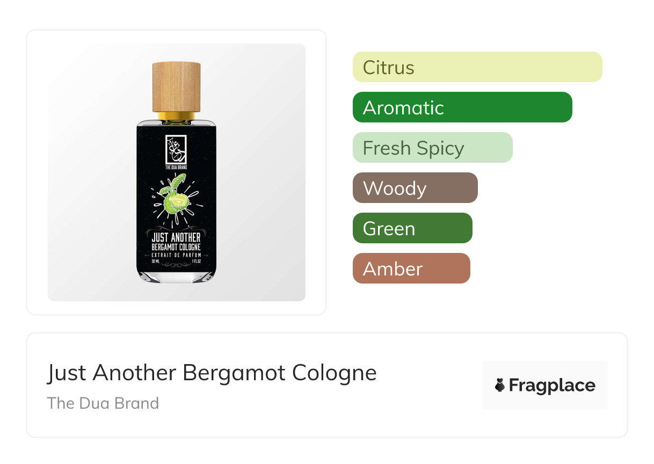
Task: Choose the Fresh Spicy accord bar
Action: 432,148
